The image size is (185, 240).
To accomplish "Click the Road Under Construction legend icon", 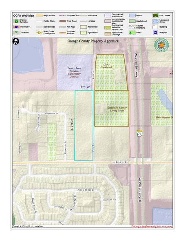I will 39,33.
